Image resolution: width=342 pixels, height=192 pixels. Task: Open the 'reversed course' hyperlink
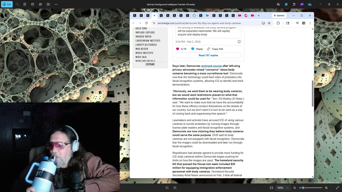click(x=211, y=66)
